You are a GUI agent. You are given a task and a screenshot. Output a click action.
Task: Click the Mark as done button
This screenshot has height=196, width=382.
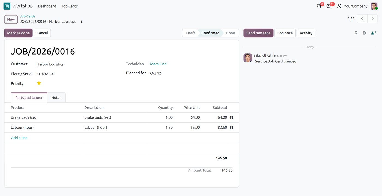(18, 33)
